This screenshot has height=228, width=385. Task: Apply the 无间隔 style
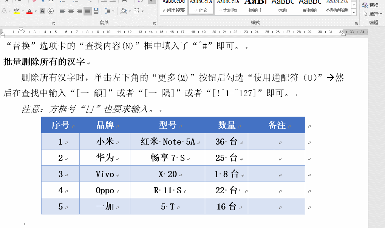click(228, 7)
